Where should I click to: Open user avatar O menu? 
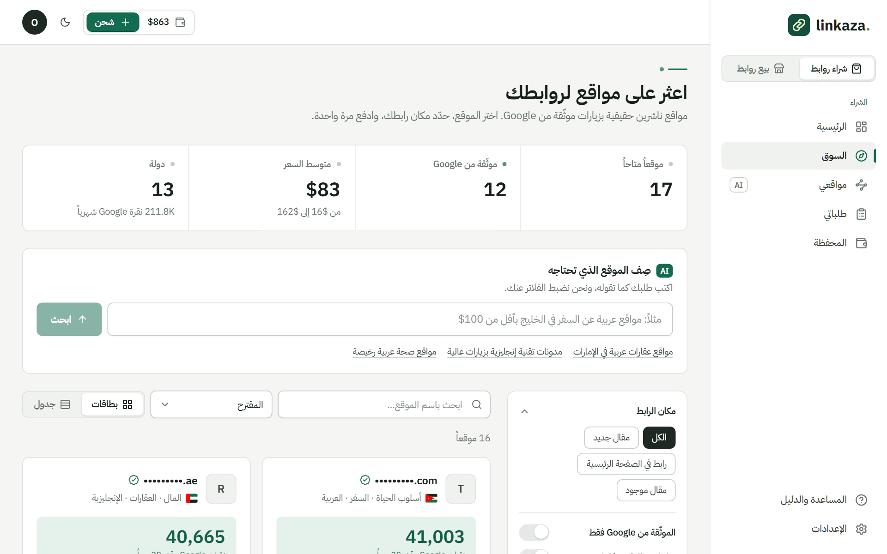point(35,22)
